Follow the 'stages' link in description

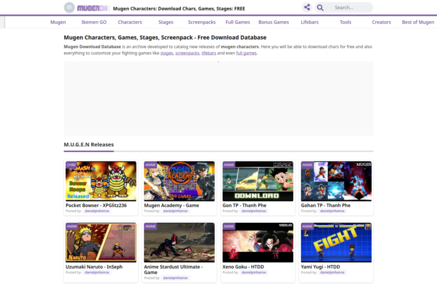point(167,53)
